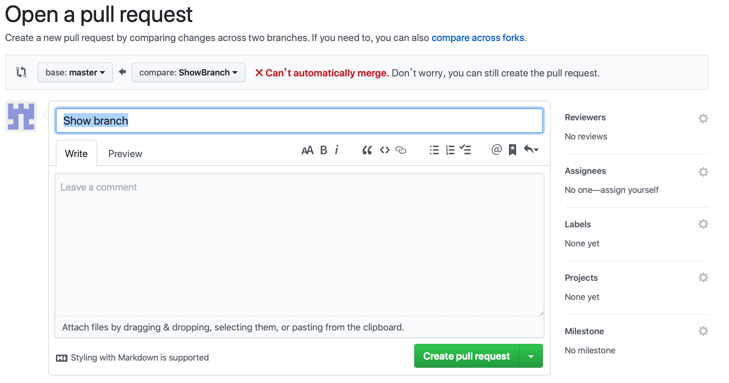
Task: Open compare across forks link
Action: pos(478,38)
